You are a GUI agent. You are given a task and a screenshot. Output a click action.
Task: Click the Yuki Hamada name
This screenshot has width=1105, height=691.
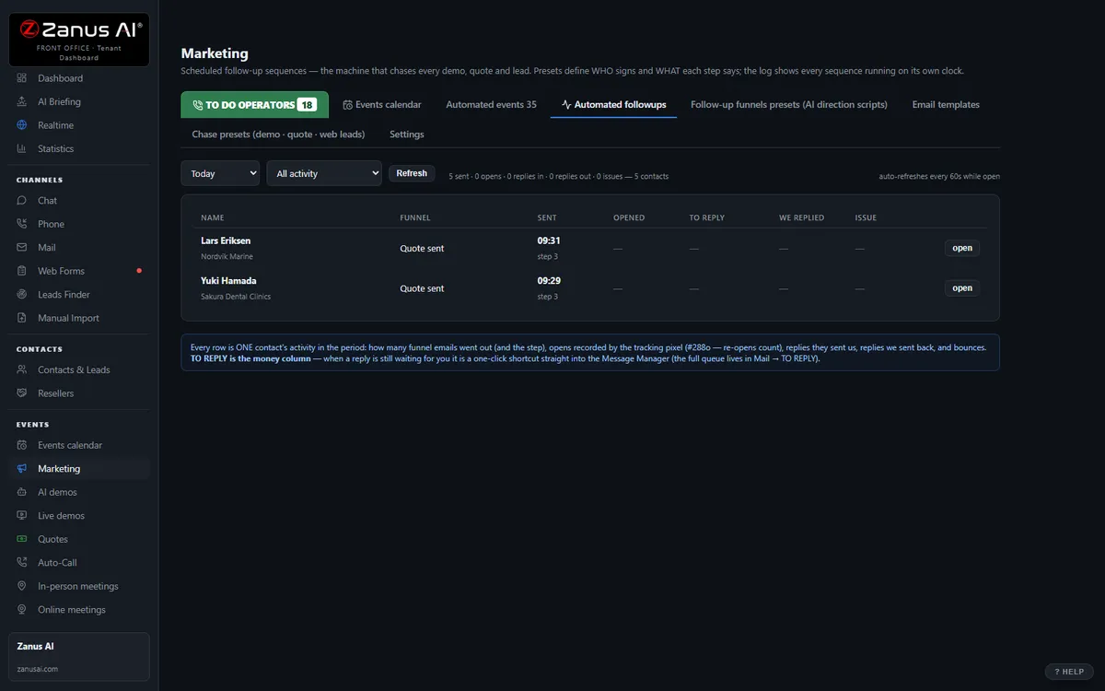(x=228, y=280)
